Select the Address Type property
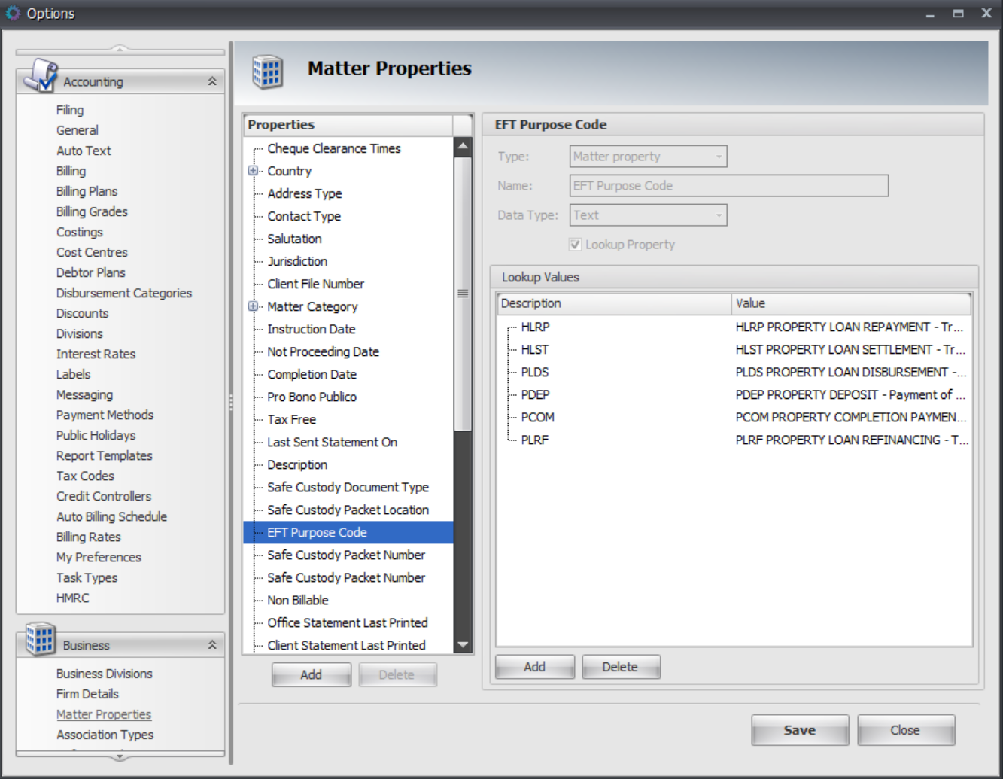This screenshot has height=779, width=1003. pos(305,193)
